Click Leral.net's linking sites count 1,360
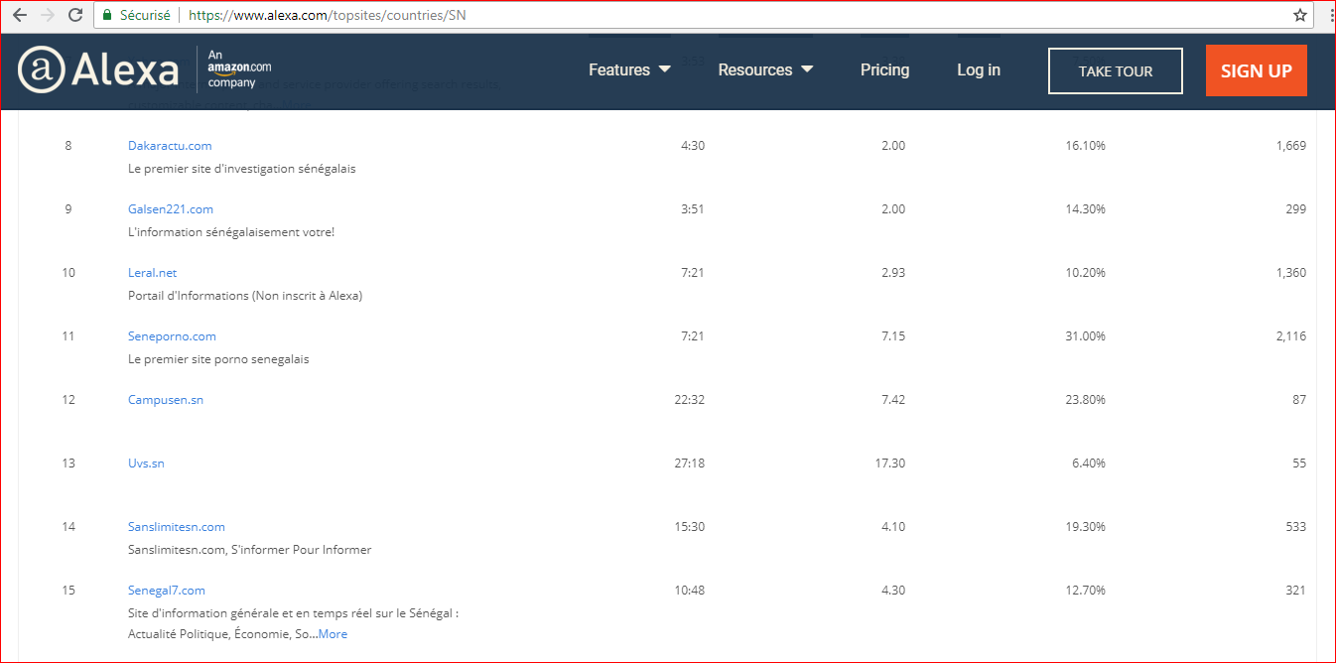Image resolution: width=1336 pixels, height=663 pixels. [1291, 273]
